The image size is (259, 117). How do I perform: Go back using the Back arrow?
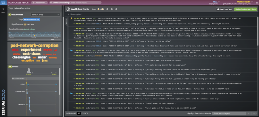[3, 9]
